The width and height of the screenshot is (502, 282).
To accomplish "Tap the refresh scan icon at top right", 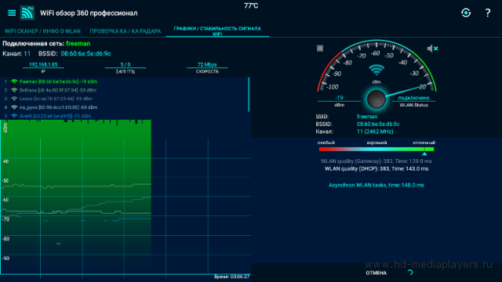I will [x=466, y=13].
